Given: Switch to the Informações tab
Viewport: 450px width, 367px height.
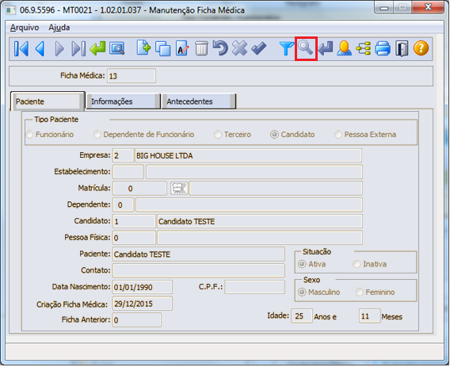Looking at the screenshot, I should 124,101.
